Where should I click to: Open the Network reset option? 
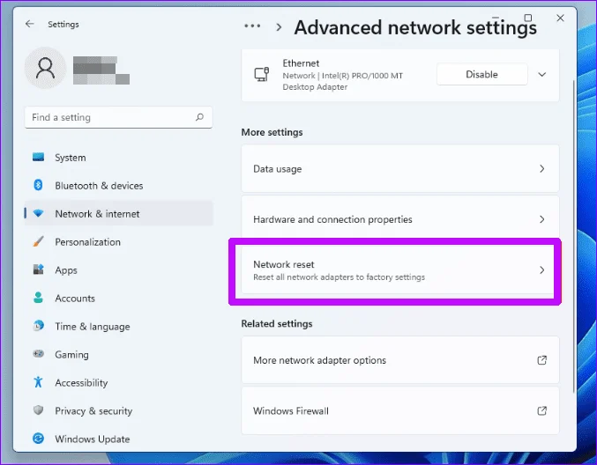click(400, 270)
